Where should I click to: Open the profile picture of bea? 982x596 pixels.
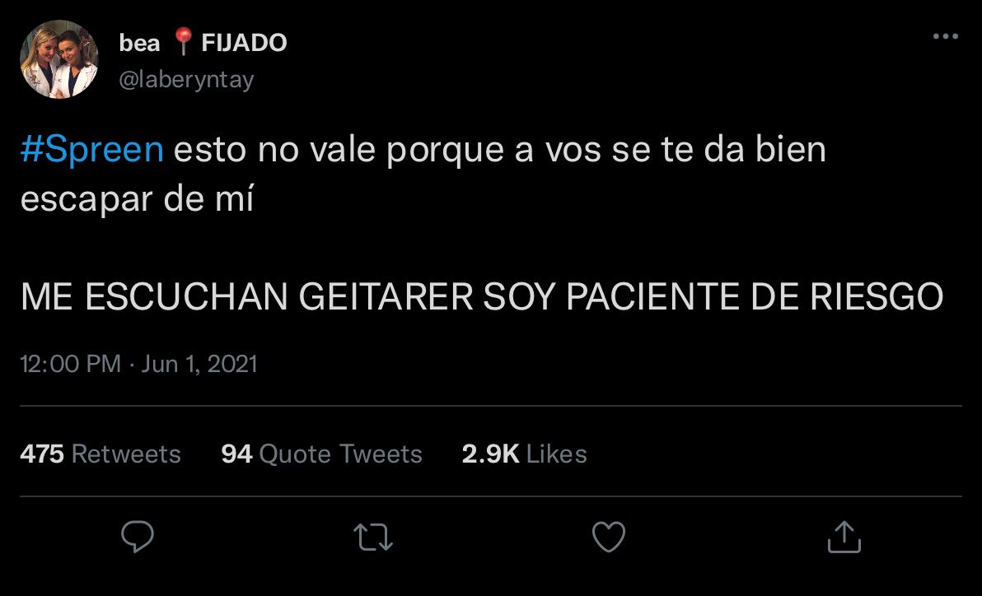point(58,58)
